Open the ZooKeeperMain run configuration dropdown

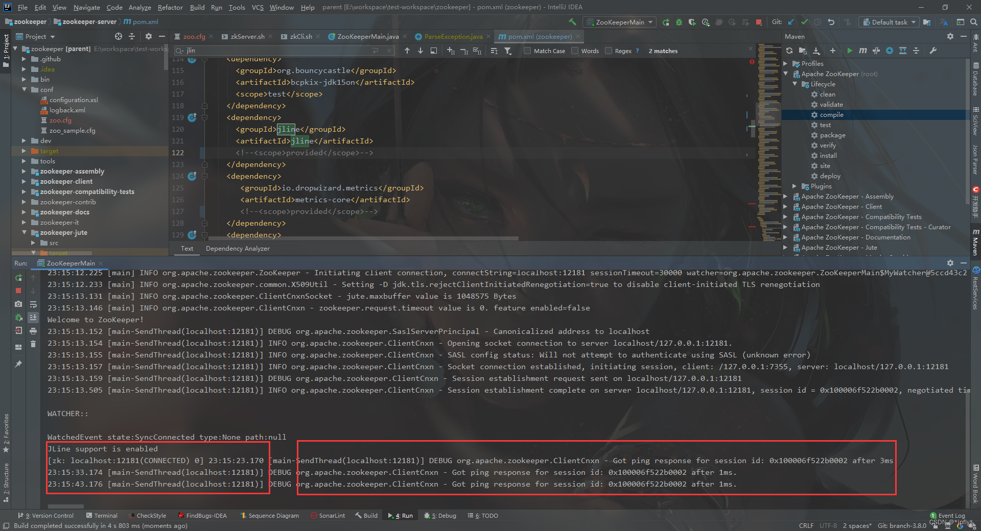(619, 22)
